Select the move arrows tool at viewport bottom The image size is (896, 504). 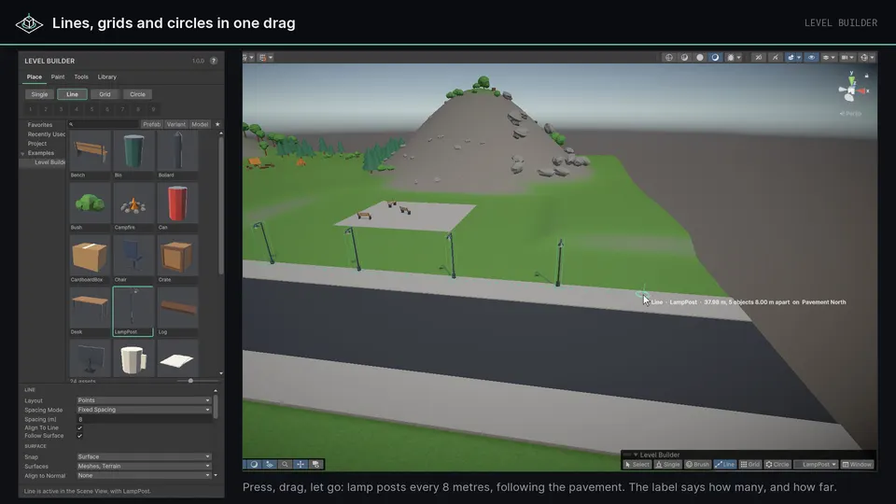[x=300, y=465]
